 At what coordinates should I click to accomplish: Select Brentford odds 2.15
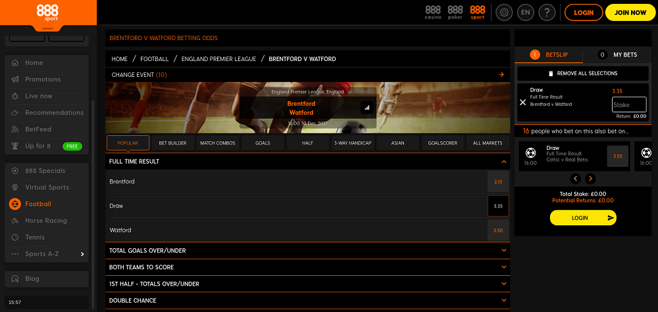click(498, 182)
